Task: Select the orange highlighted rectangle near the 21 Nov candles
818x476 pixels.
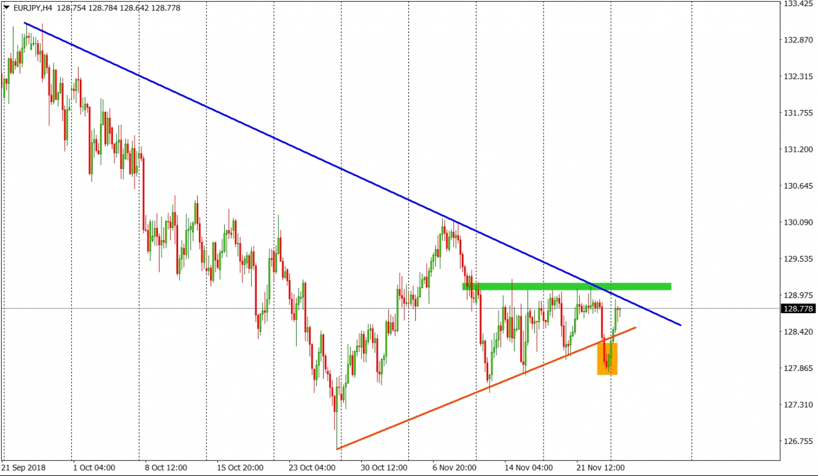Action: 607,359
